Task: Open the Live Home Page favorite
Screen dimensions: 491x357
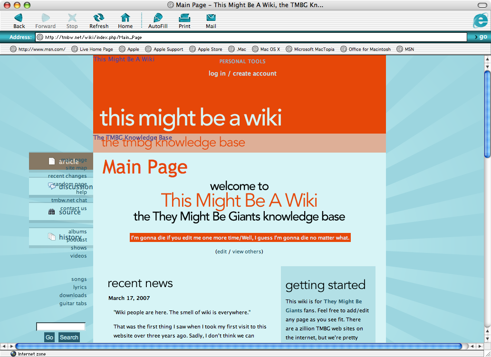Action: coord(92,49)
